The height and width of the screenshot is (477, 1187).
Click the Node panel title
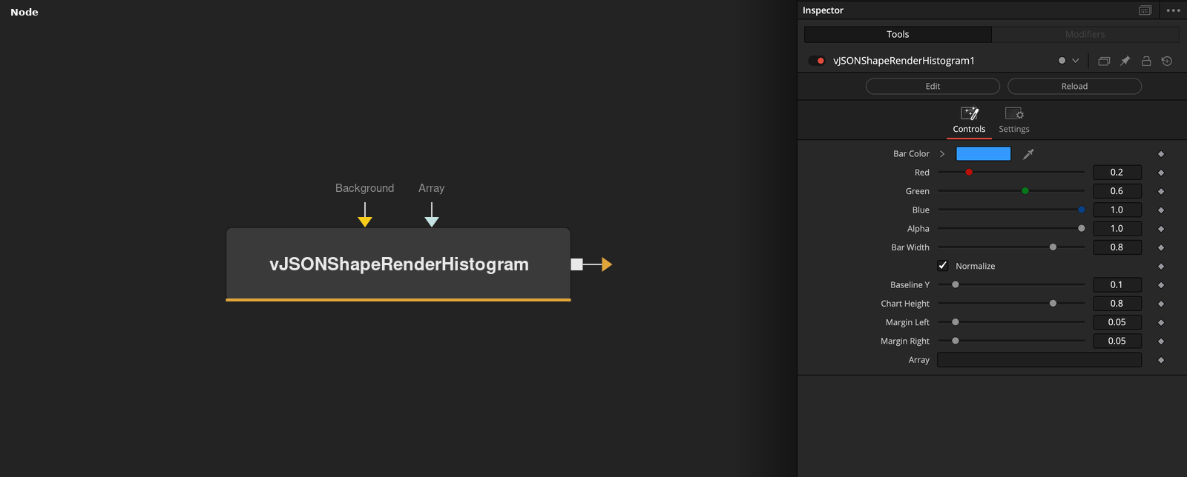pyautogui.click(x=24, y=12)
